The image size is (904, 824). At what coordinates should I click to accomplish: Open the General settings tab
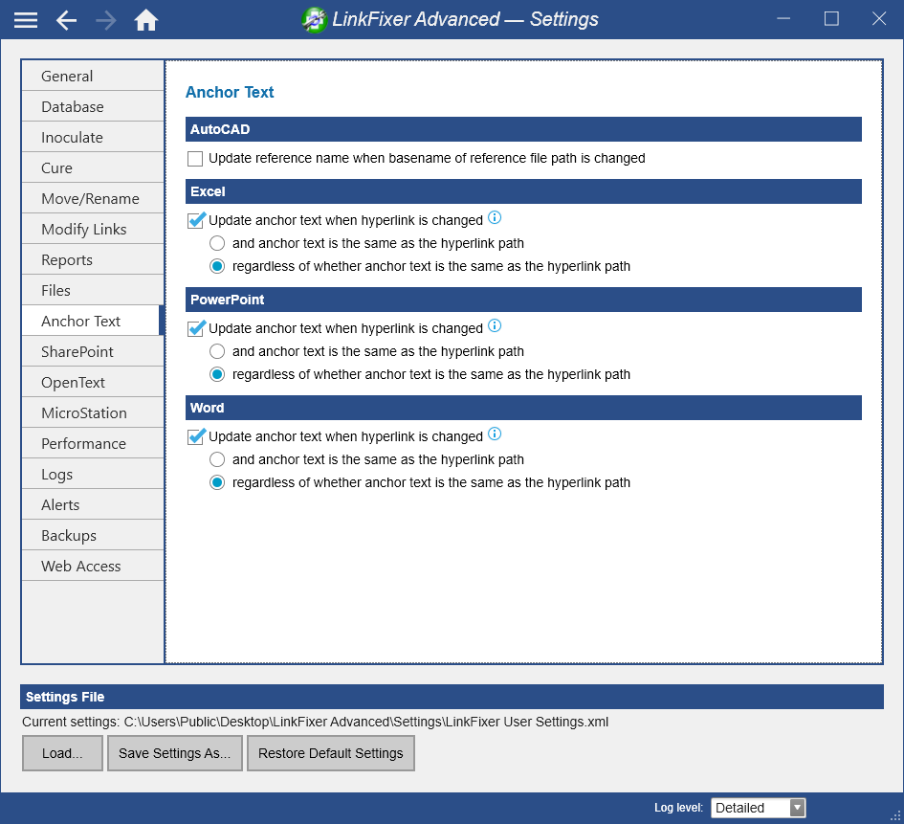93,77
